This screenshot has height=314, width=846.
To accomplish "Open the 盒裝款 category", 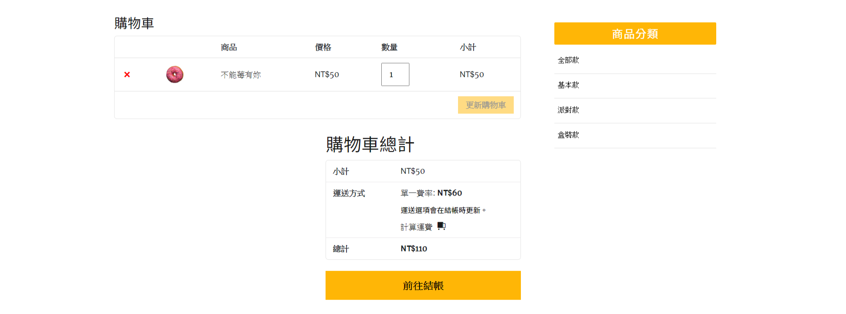I will [568, 135].
